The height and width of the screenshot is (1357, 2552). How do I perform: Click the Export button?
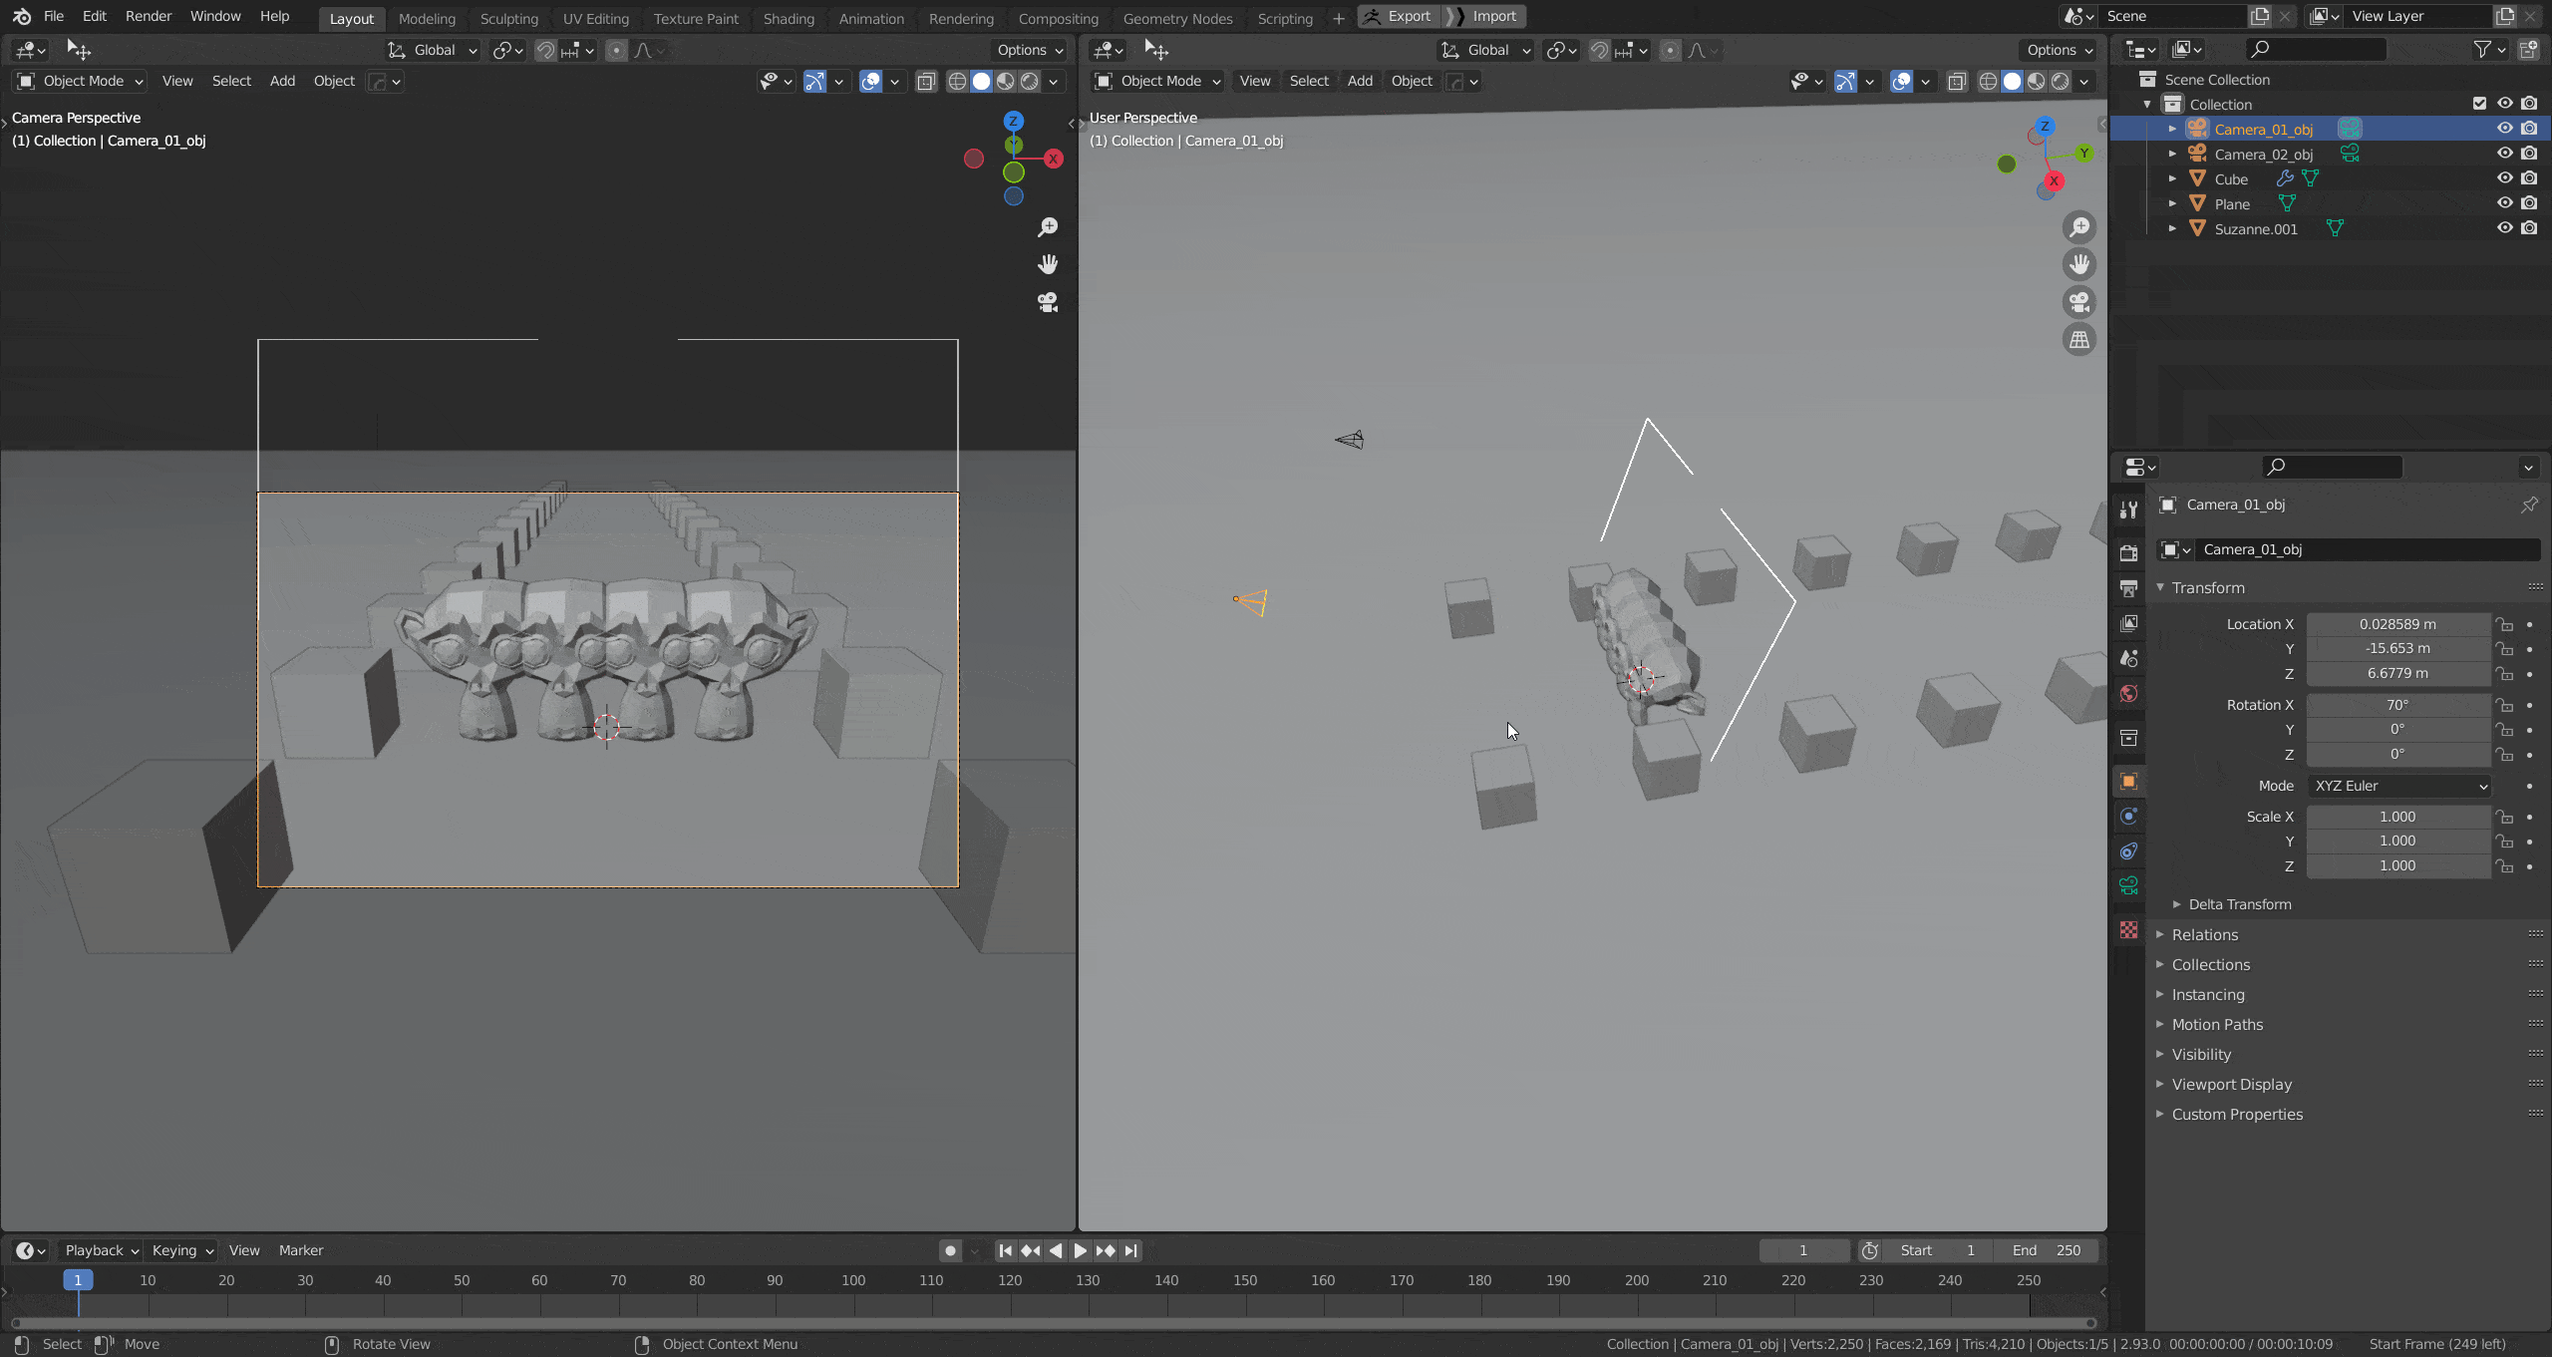1399,16
